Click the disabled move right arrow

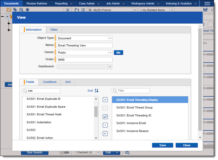click(105, 108)
